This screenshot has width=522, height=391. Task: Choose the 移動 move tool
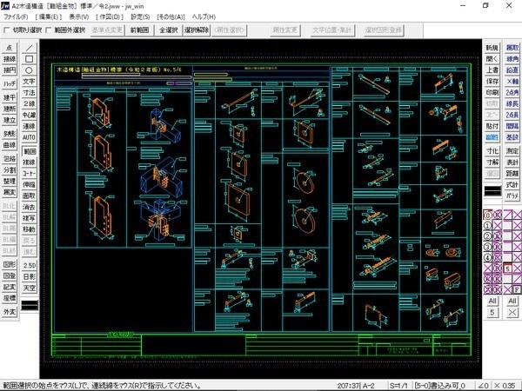(29, 229)
